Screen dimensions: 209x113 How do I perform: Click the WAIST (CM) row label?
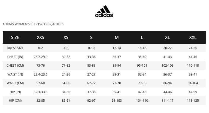15,83
